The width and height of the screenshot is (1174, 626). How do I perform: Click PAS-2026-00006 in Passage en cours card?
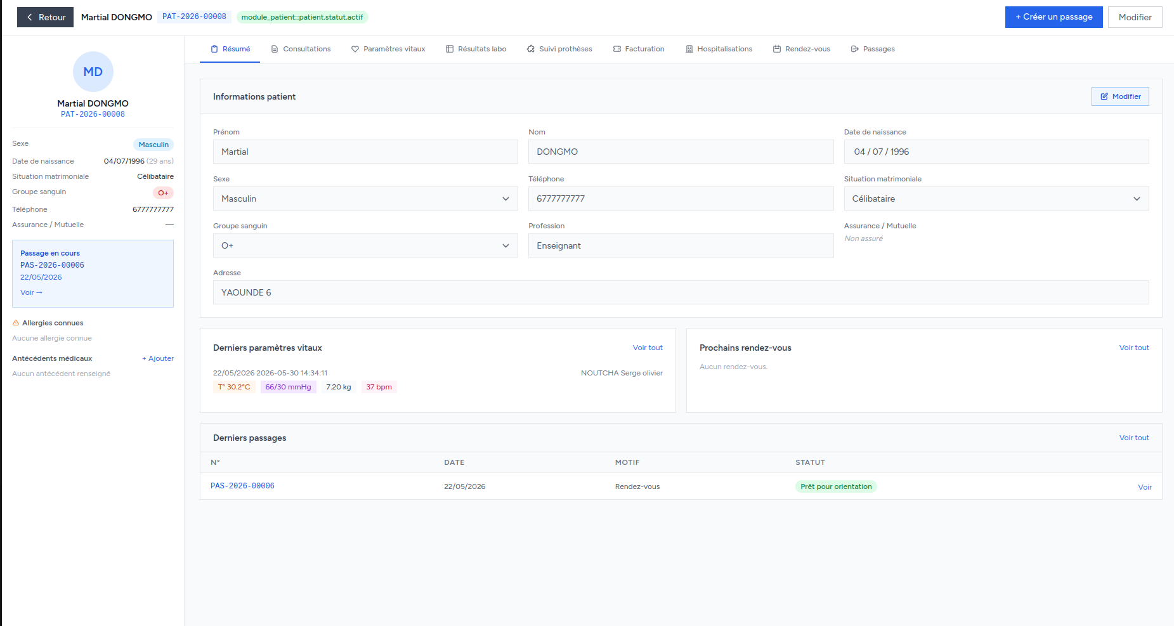(x=52, y=265)
